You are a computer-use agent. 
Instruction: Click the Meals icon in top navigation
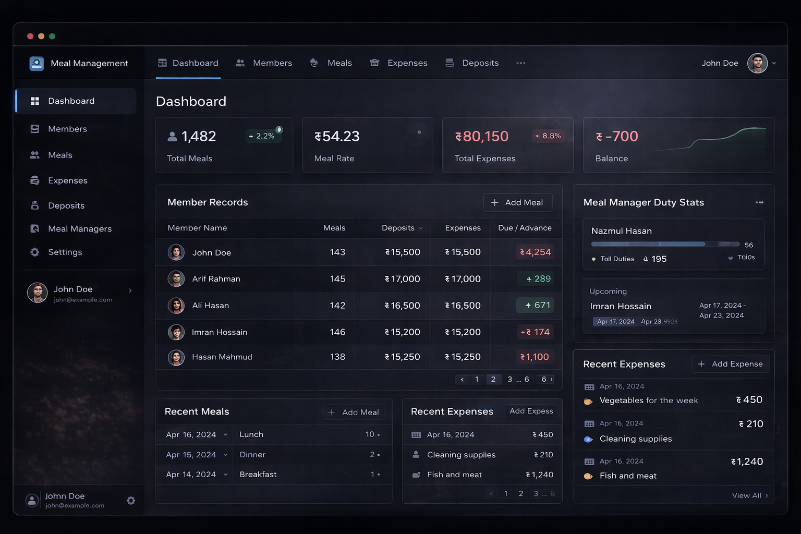(x=314, y=63)
